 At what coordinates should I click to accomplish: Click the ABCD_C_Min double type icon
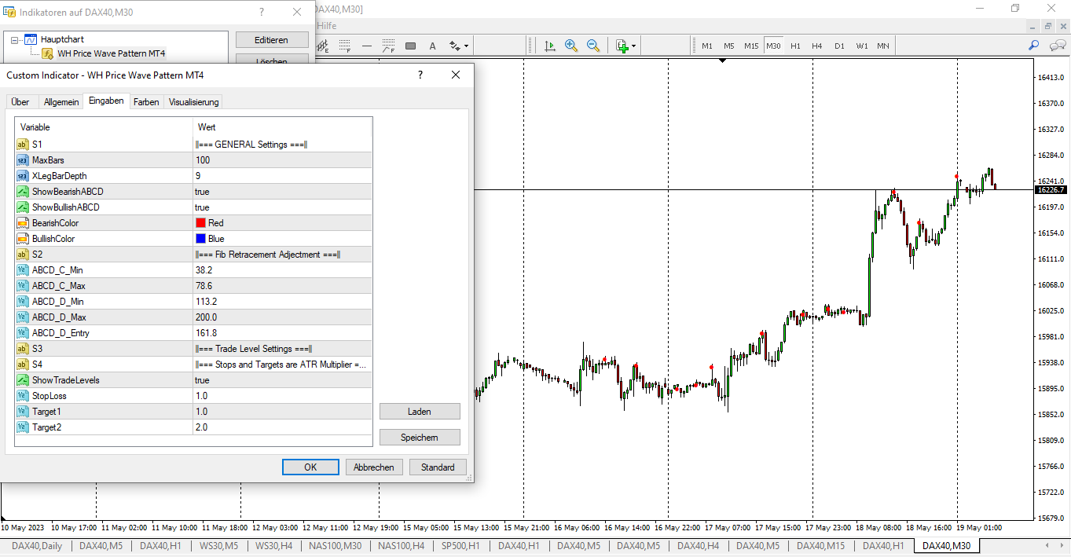23,270
